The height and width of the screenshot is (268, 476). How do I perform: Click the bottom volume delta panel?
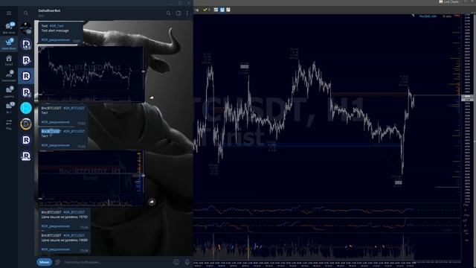point(327,246)
